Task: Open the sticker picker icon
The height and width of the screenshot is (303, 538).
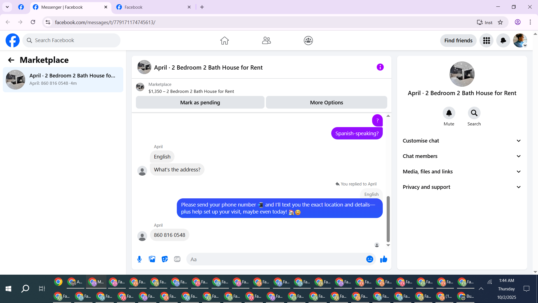Action: click(x=165, y=259)
